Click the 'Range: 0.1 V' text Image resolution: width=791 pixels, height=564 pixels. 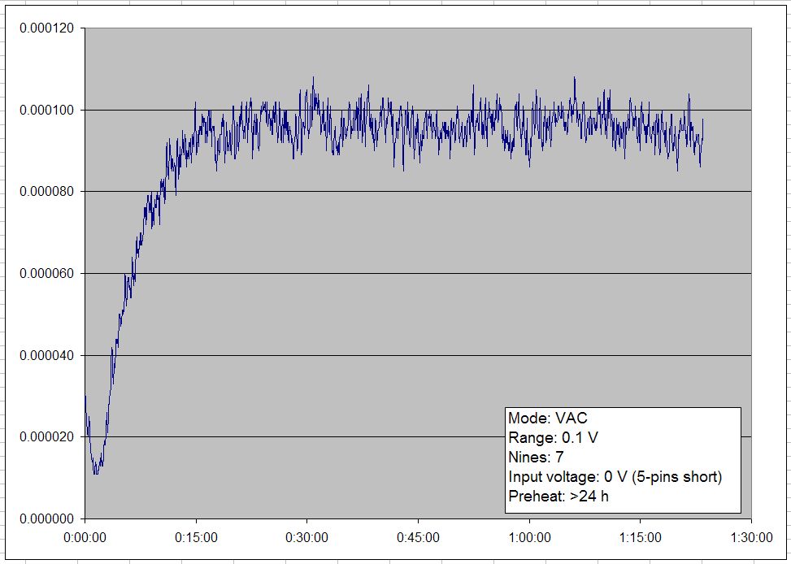[x=553, y=438]
